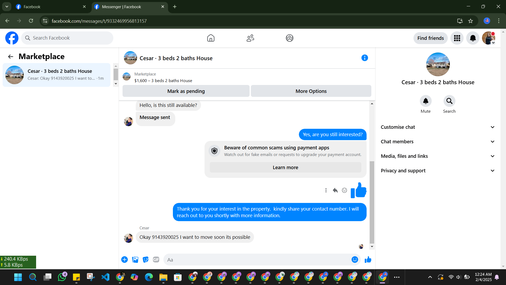Close the Messenger browser tab
Image resolution: width=506 pixels, height=285 pixels.
tap(163, 7)
